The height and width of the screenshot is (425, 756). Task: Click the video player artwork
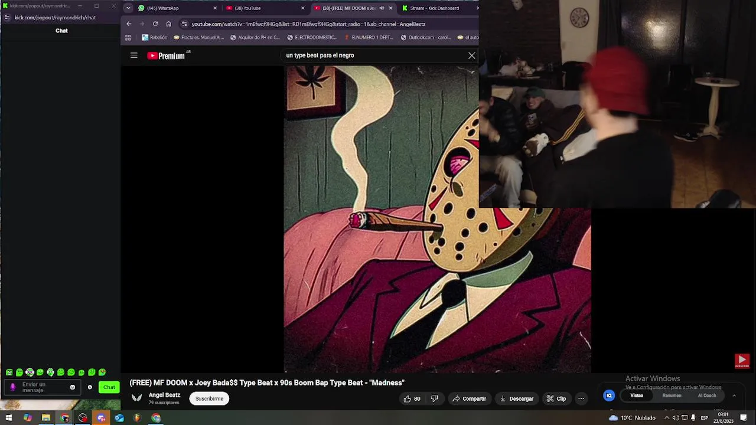point(437,220)
